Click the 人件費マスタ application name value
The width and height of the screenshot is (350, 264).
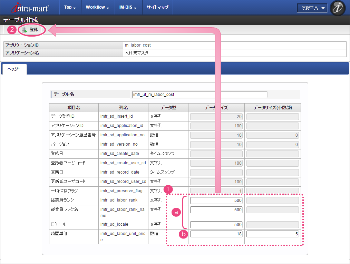136,53
